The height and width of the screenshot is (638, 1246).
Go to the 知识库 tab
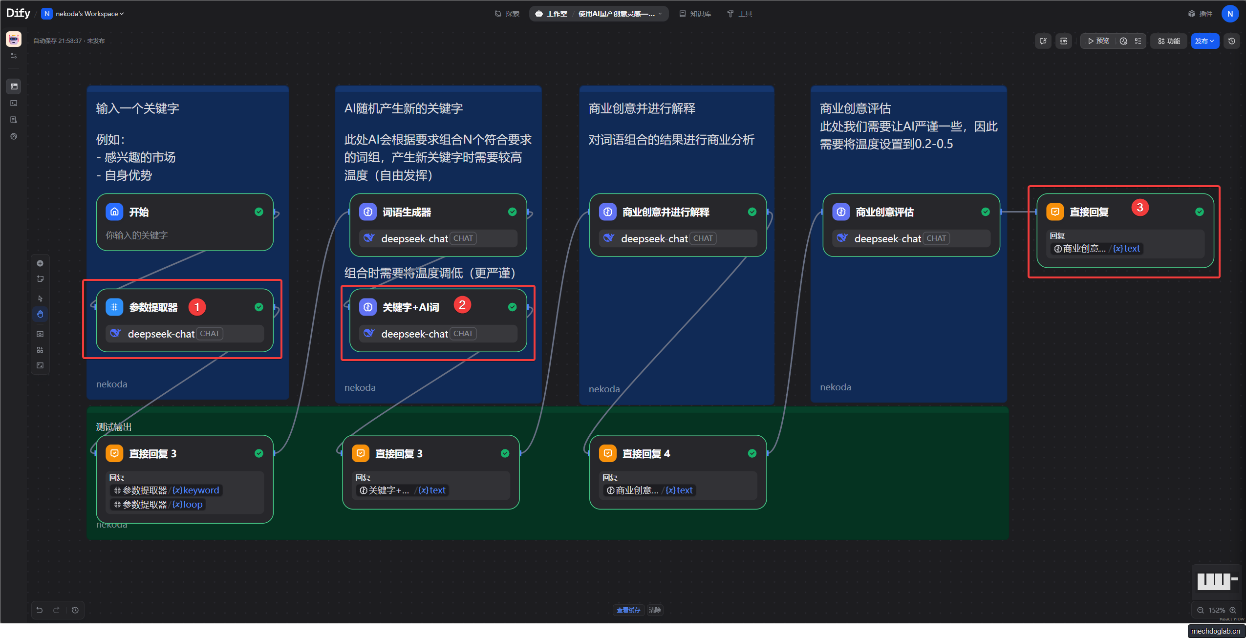(x=695, y=14)
